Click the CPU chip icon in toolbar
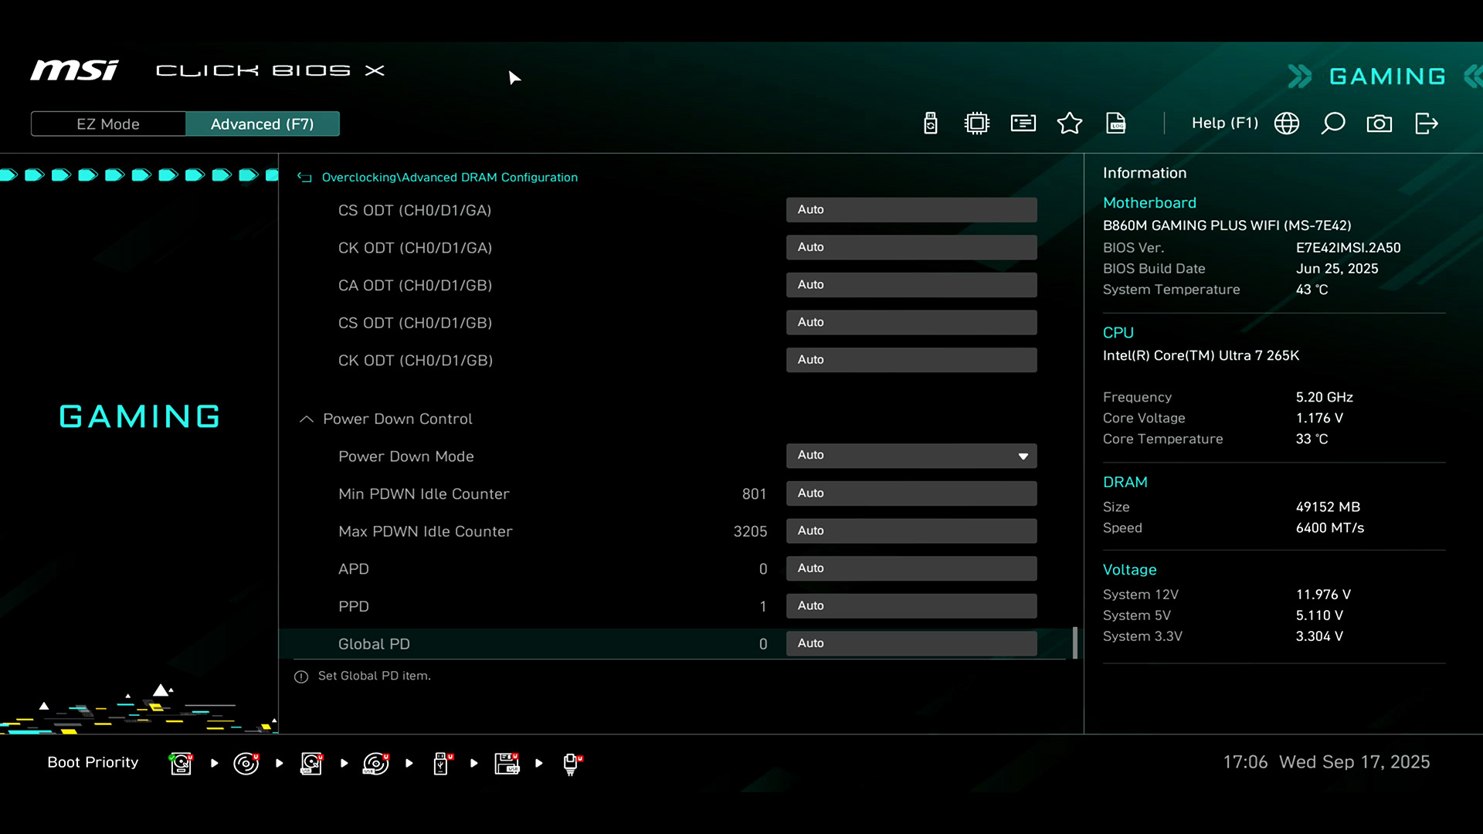Viewport: 1483px width, 834px height. tap(976, 124)
